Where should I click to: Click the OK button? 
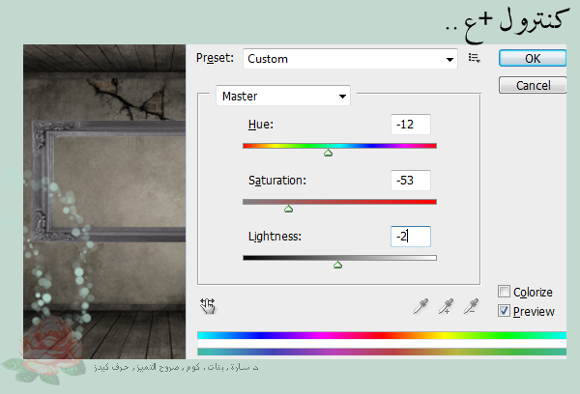tap(532, 58)
